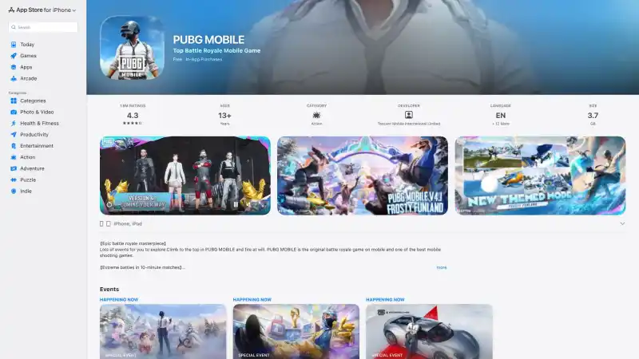
Task: Go to the Arcade label
Action: pyautogui.click(x=29, y=78)
